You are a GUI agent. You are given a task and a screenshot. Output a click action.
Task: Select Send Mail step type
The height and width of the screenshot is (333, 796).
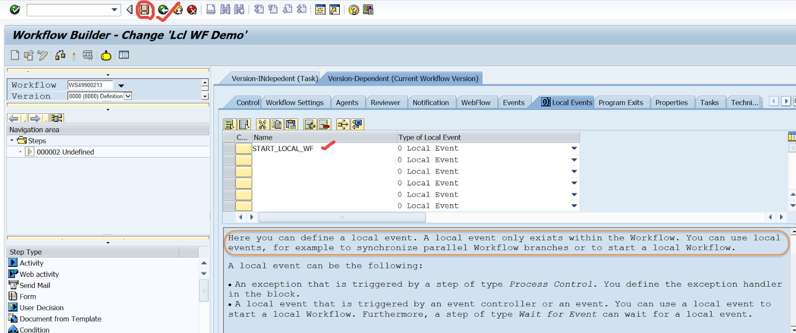tap(34, 285)
